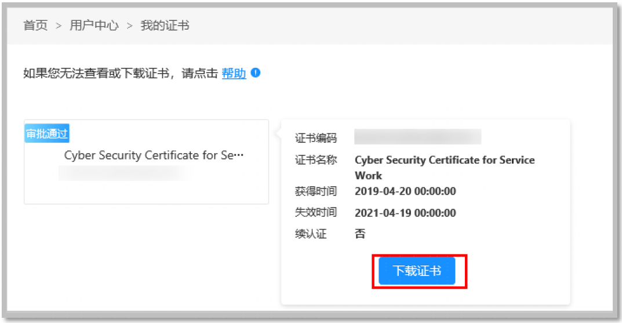Viewport: 622px width, 323px height.
Task: Open 用户中心 from the breadcrumb
Action: (94, 26)
